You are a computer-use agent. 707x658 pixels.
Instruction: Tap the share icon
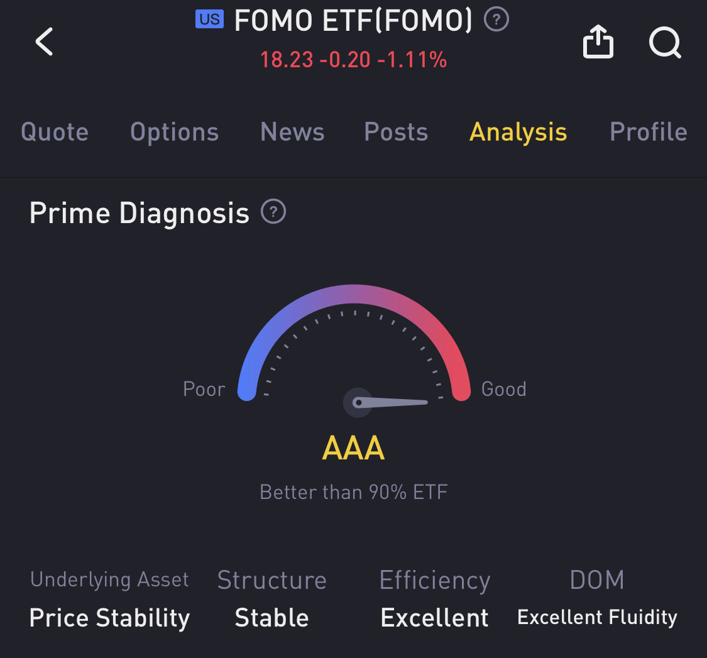pyautogui.click(x=598, y=43)
